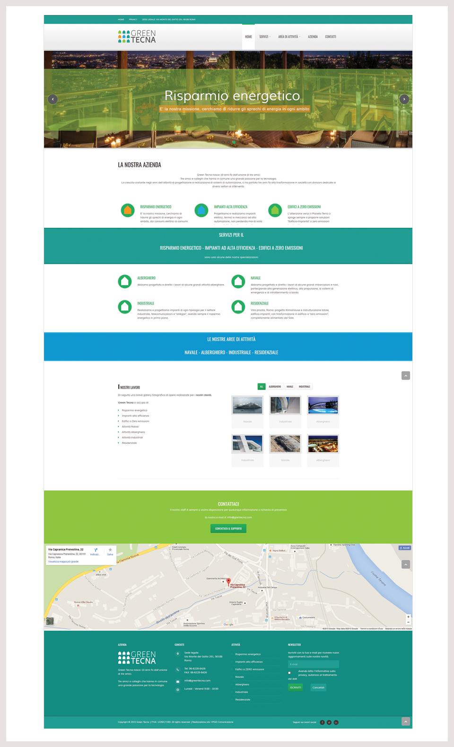
Task: Zoom in the map with plus
Action: (408, 617)
